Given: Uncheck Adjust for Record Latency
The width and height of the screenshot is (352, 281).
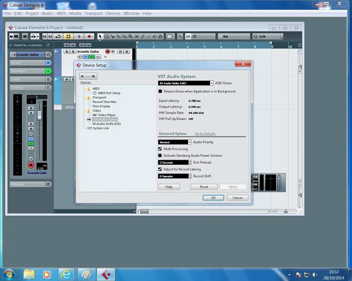Looking at the screenshot, I should pos(160,169).
